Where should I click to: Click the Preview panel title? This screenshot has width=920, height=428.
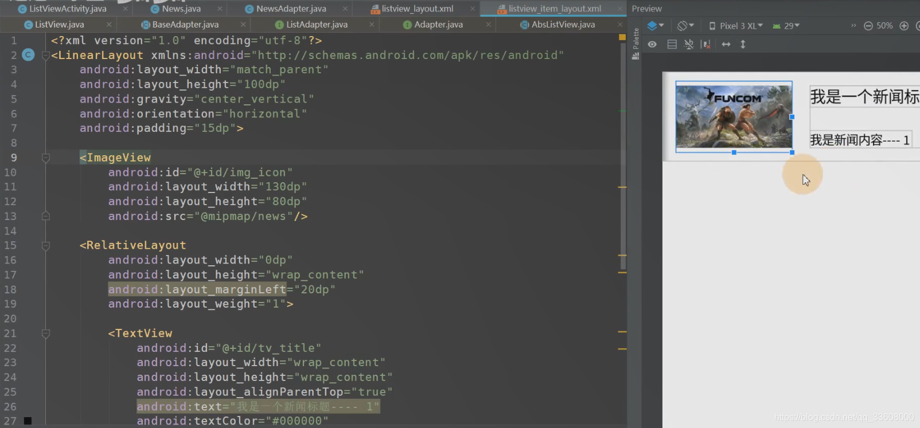pos(646,9)
